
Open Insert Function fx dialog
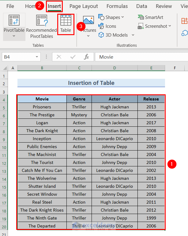[x=86, y=57]
